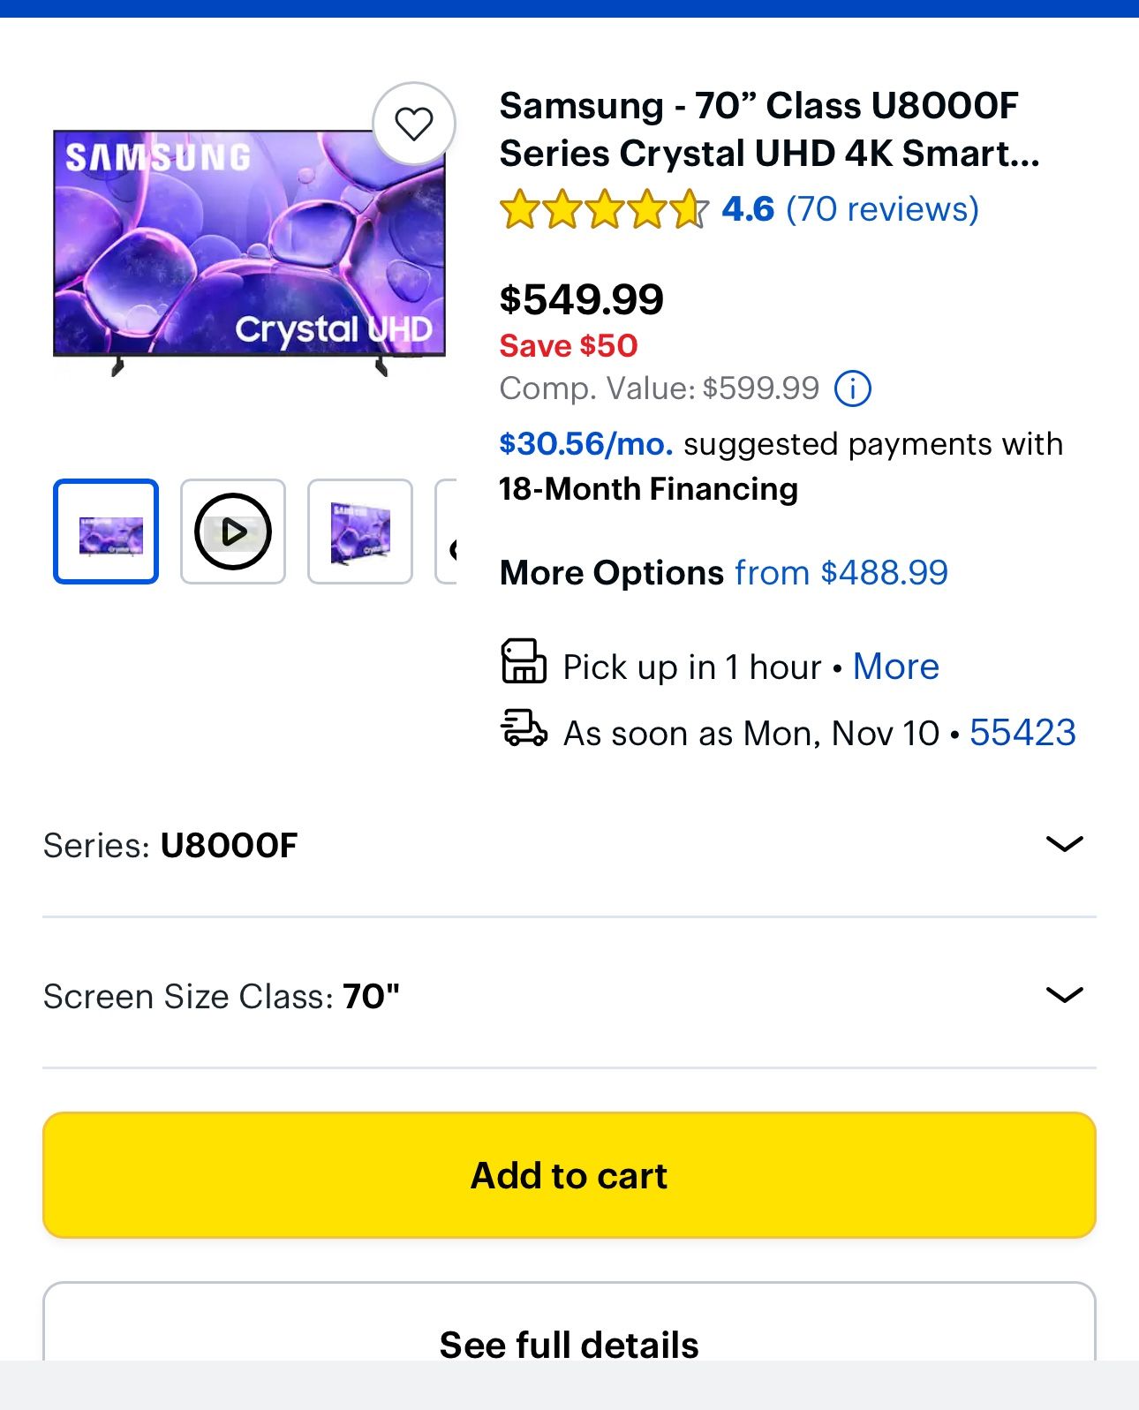Click the Comp. Value info icon

[x=853, y=388]
